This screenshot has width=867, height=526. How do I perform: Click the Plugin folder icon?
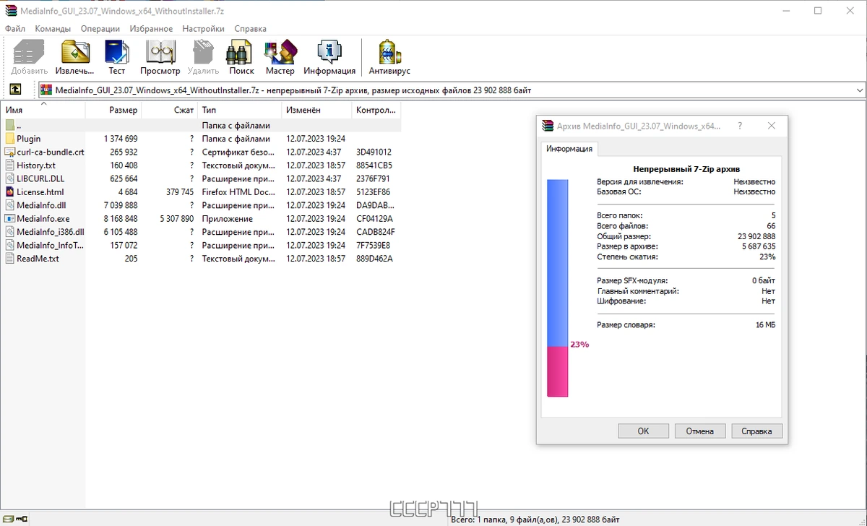[x=10, y=139]
